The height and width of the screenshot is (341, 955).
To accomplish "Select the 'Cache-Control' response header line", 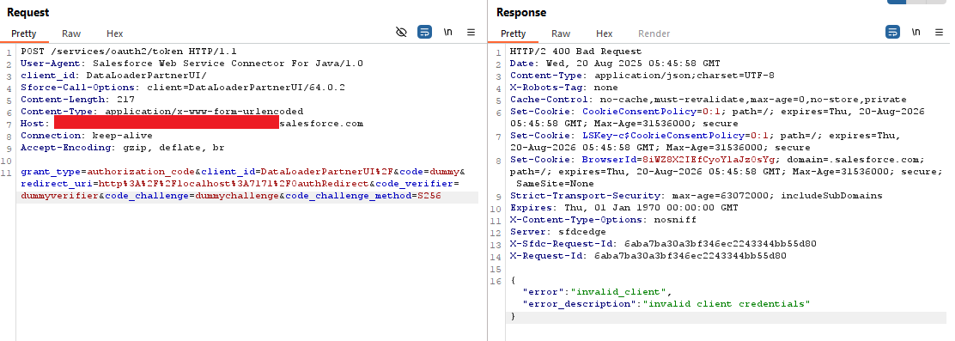I will [709, 100].
